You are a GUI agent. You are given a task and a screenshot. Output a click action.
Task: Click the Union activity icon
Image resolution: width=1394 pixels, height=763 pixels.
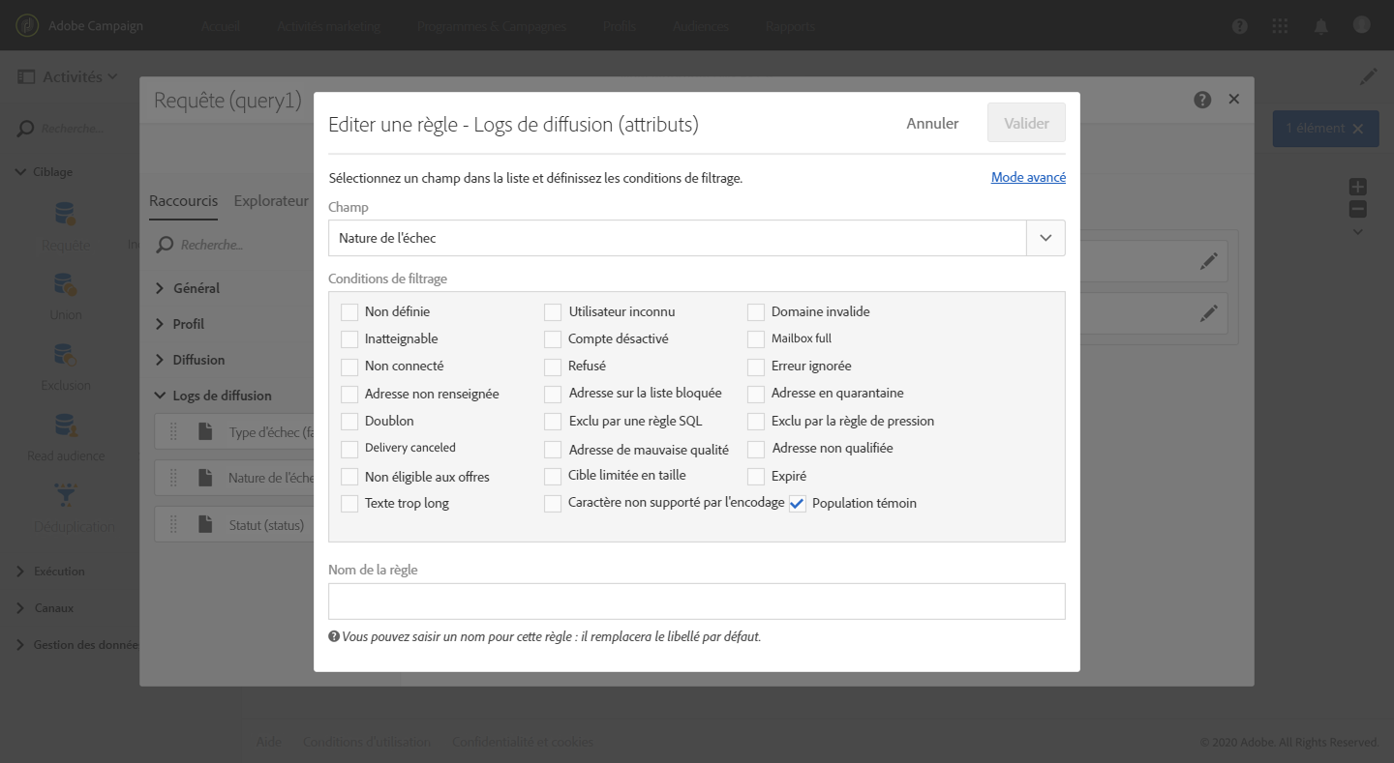(x=66, y=284)
